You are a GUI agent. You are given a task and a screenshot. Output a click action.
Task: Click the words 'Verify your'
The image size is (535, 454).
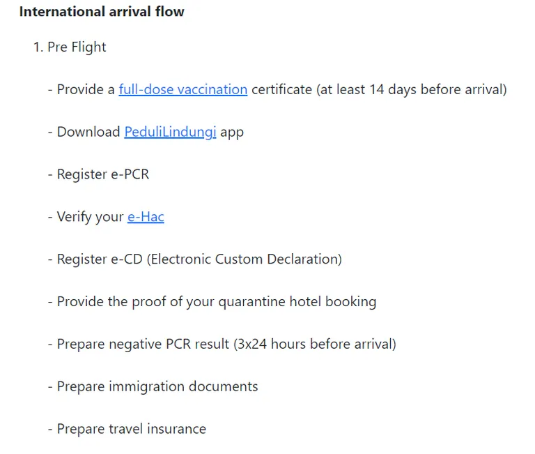90,218
